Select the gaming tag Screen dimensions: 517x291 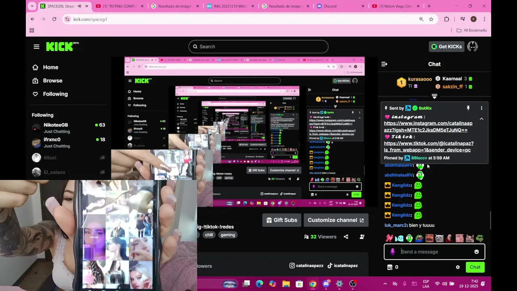tap(228, 235)
